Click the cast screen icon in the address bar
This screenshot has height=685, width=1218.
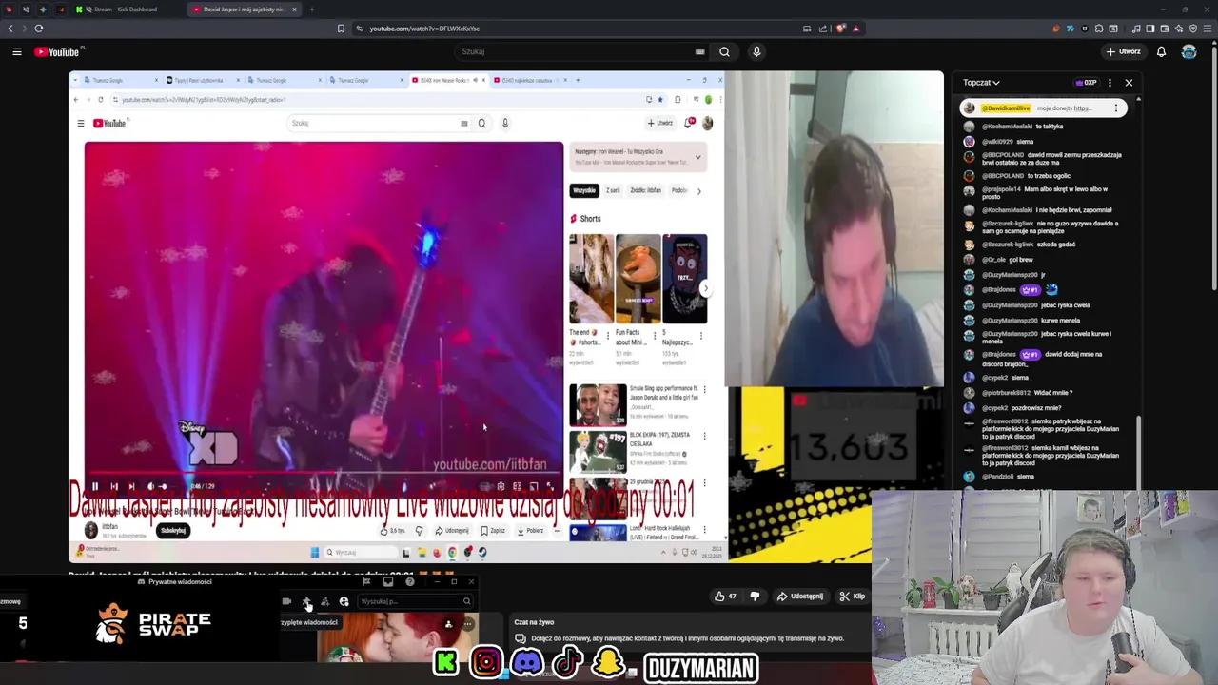point(807,29)
